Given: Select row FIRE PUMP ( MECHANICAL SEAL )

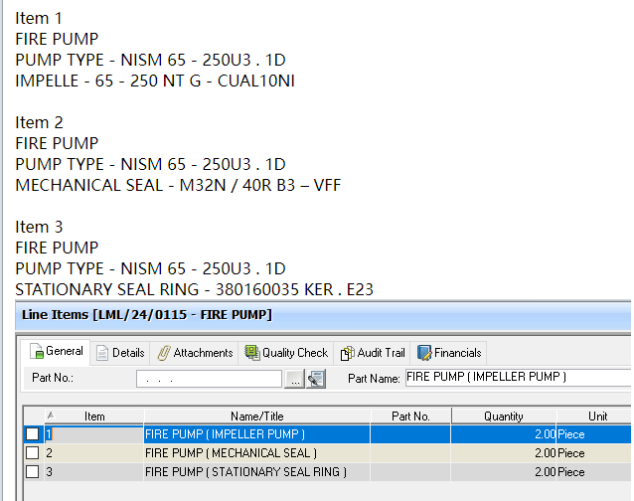Looking at the screenshot, I should pos(328,453).
